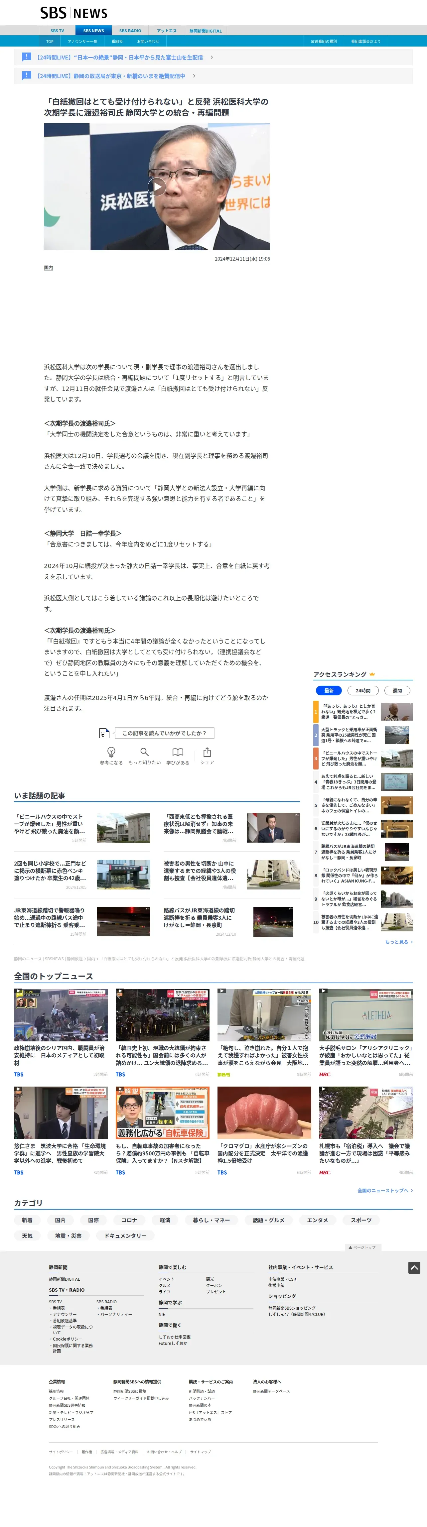Click the HBC logo under the 札幌市 宿泊税 card
This screenshot has height=1527, width=427.
point(324,1172)
